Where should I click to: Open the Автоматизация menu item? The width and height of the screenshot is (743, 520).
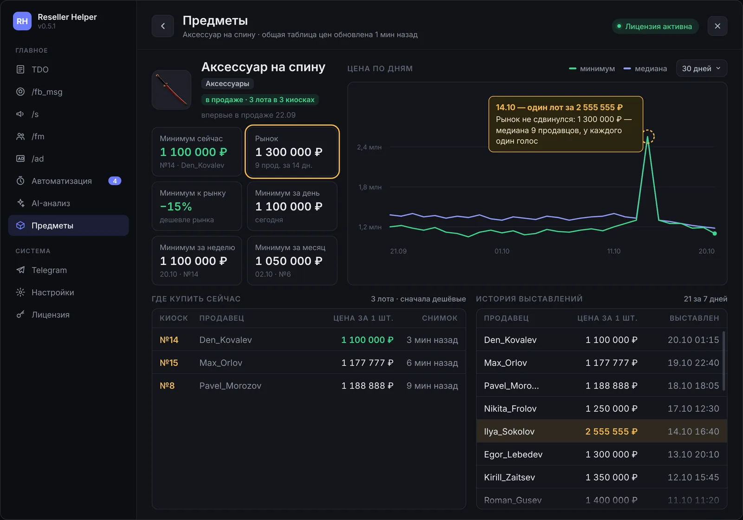pos(69,181)
